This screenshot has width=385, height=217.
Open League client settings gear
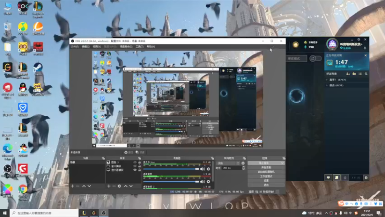click(359, 40)
